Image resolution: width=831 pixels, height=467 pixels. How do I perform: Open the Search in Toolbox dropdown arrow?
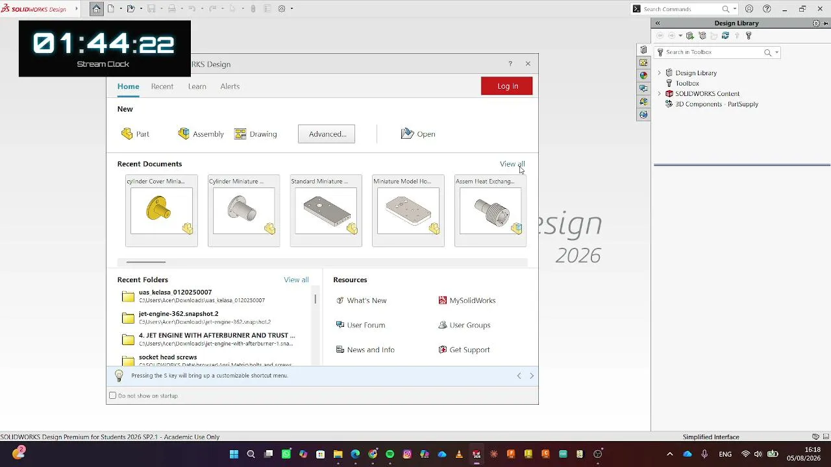[x=776, y=53]
